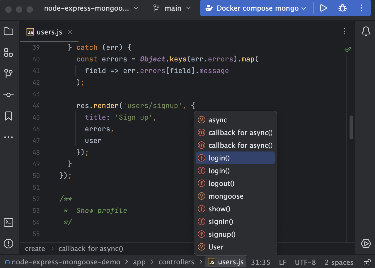The height and width of the screenshot is (268, 375).
Task: Click controllers folder in navigation bar
Action: [176, 262]
